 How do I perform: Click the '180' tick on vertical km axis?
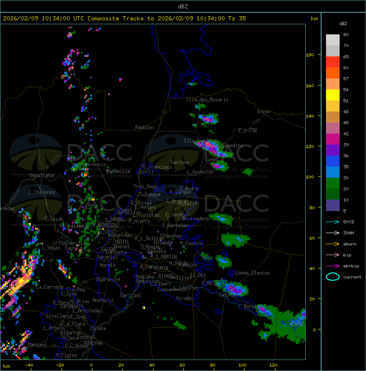(310, 55)
